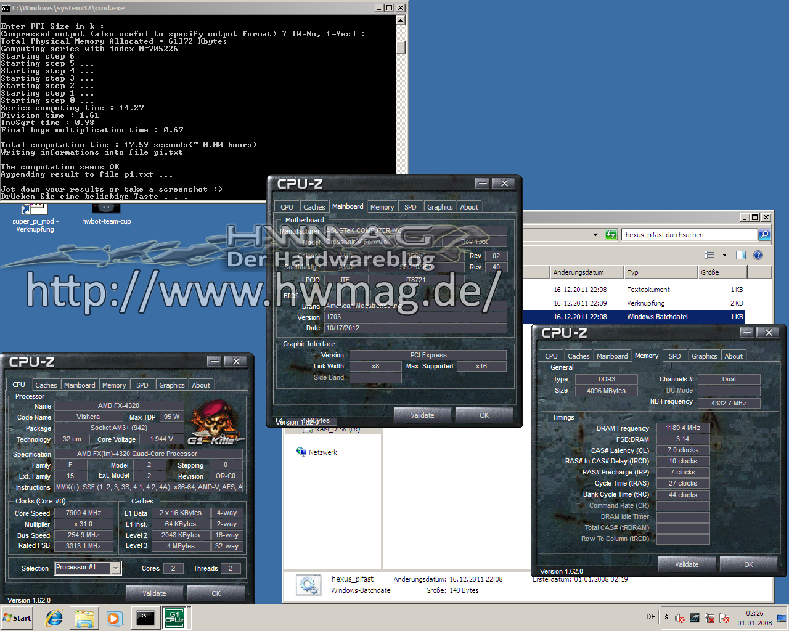Open Windows Explorer from the taskbar
The image size is (789, 631).
84,618
